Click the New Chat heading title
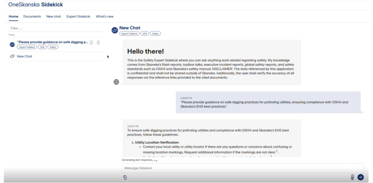Image resolution: width=373 pixels, height=183 pixels. point(130,28)
